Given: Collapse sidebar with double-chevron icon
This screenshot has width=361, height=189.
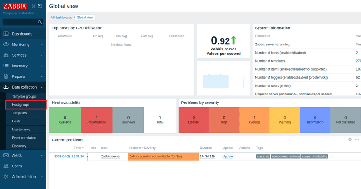Looking at the screenshot, I should click(33, 6).
